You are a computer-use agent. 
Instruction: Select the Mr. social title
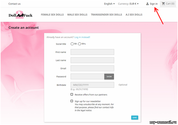point(72,44)
